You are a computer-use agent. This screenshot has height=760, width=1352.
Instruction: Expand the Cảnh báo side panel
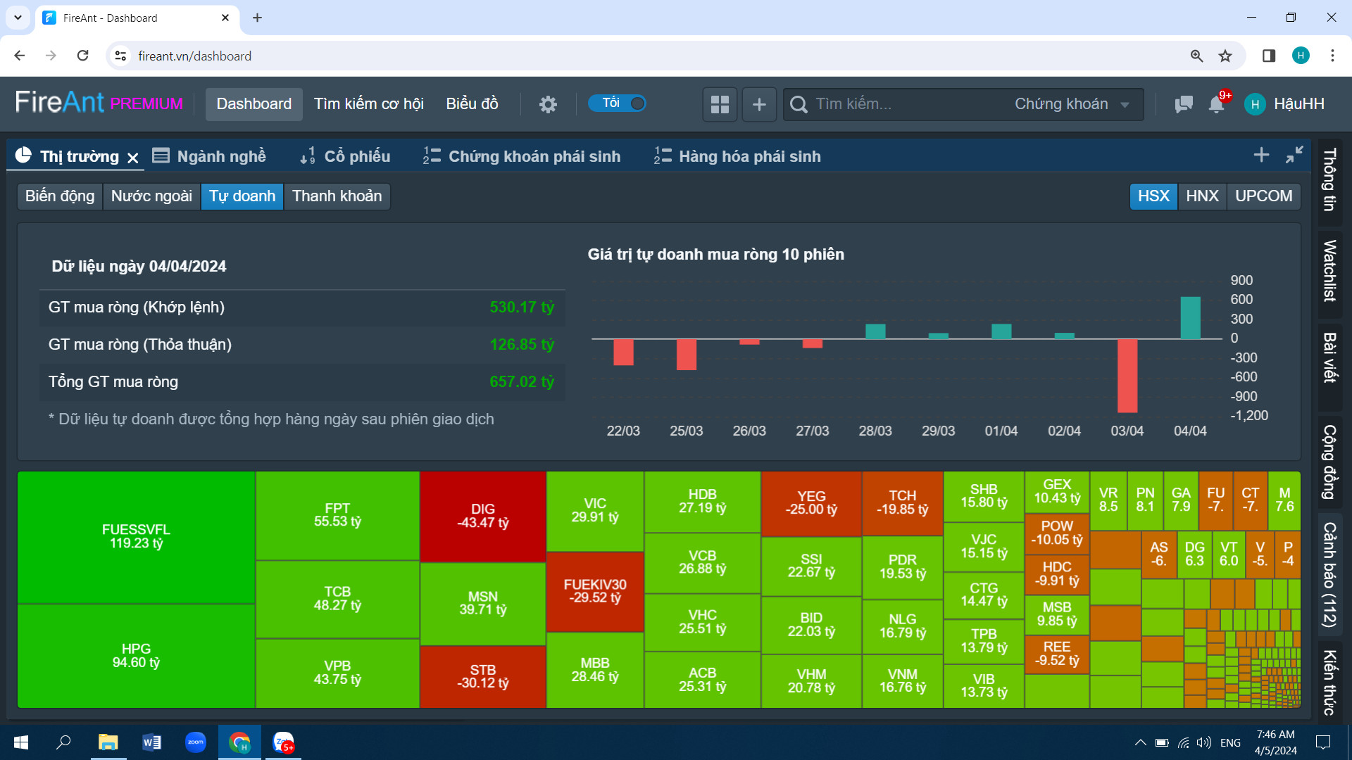coord(1330,574)
